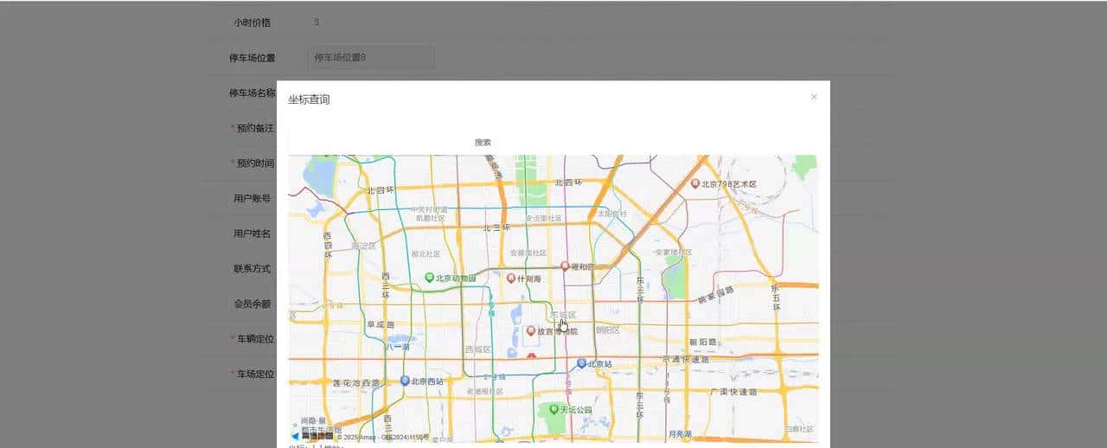1107x448 pixels.
Task: Click the 会员余额 label in background form
Action: coord(252,304)
